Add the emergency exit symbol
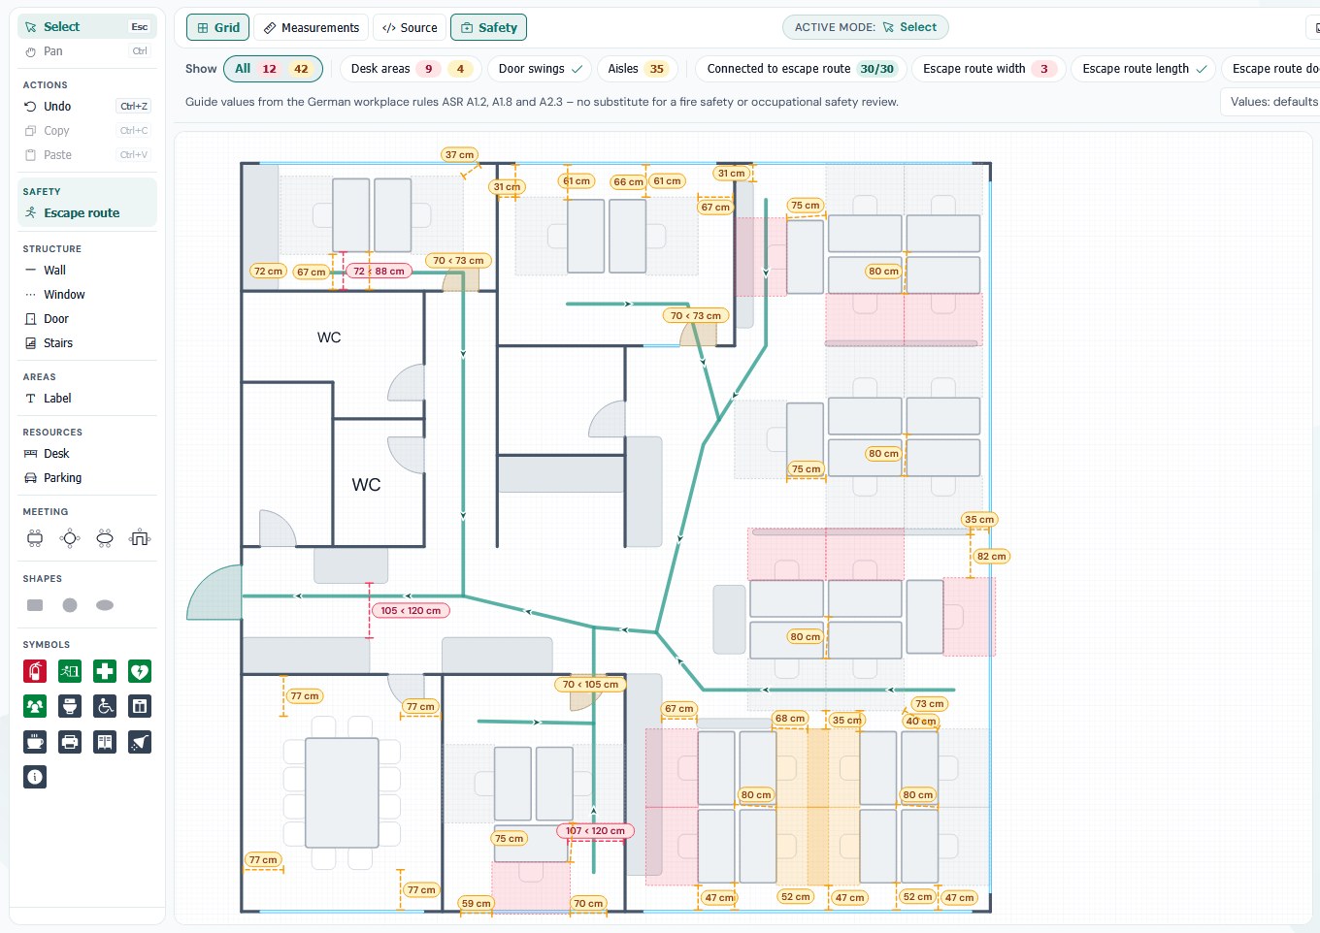This screenshot has height=933, width=1320. pos(70,671)
